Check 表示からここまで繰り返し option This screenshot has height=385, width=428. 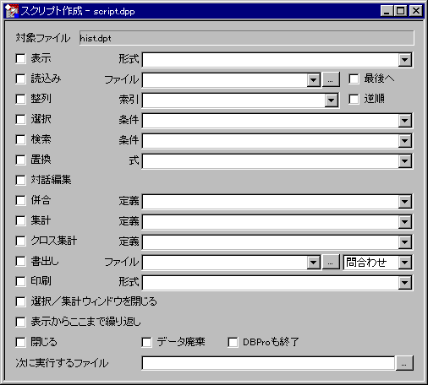coord(20,323)
